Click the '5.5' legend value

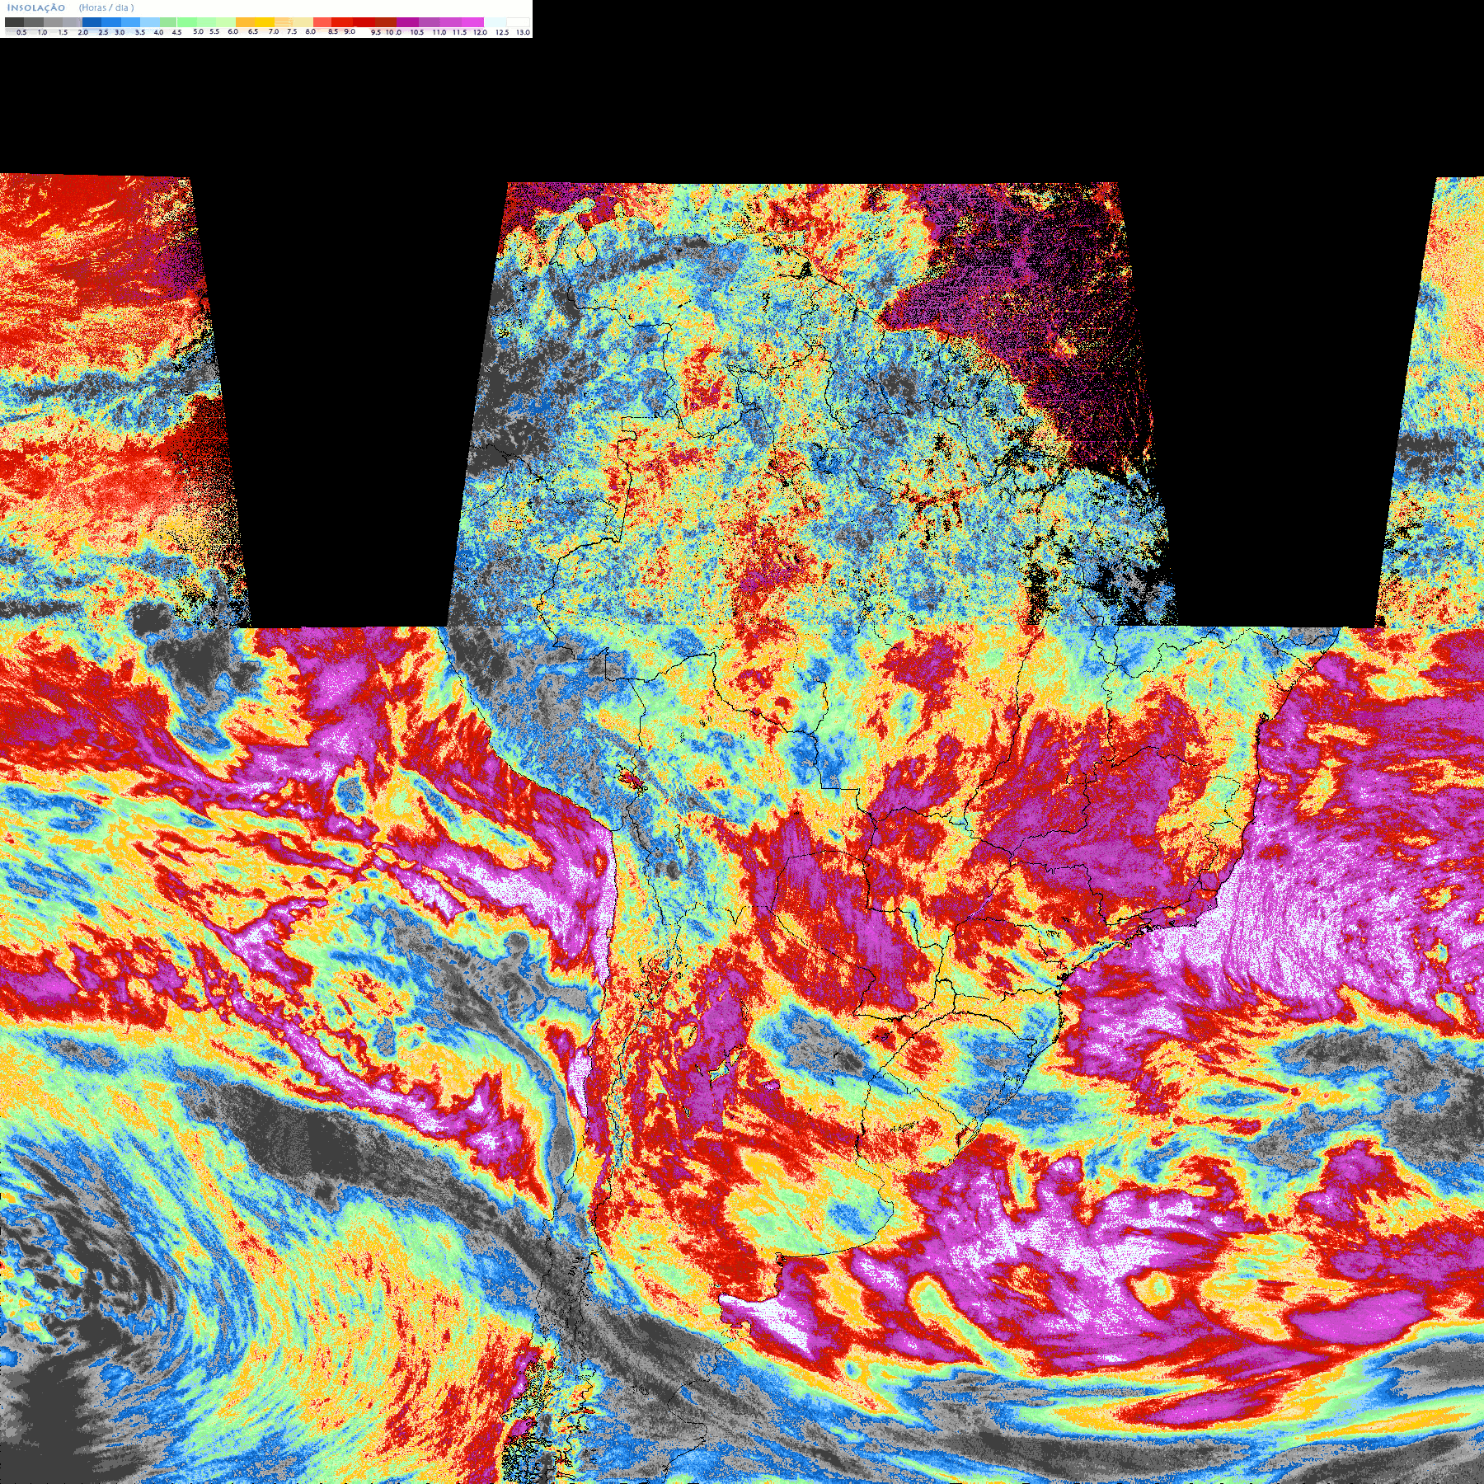(x=214, y=31)
